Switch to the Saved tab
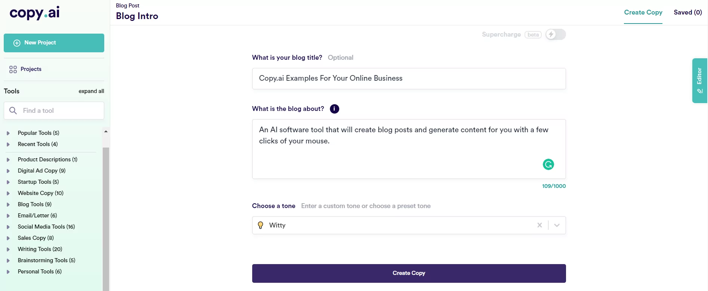The image size is (708, 291). [x=687, y=12]
